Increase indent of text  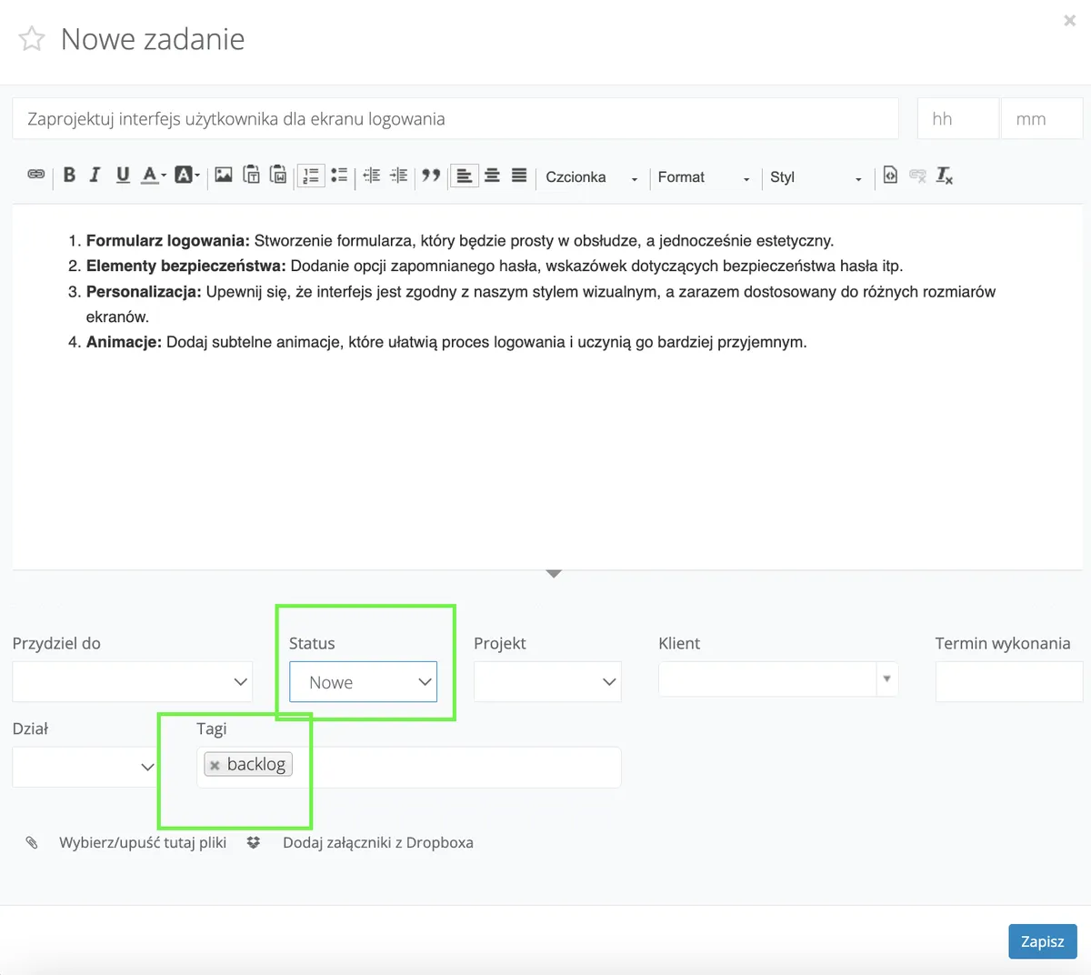coord(399,175)
